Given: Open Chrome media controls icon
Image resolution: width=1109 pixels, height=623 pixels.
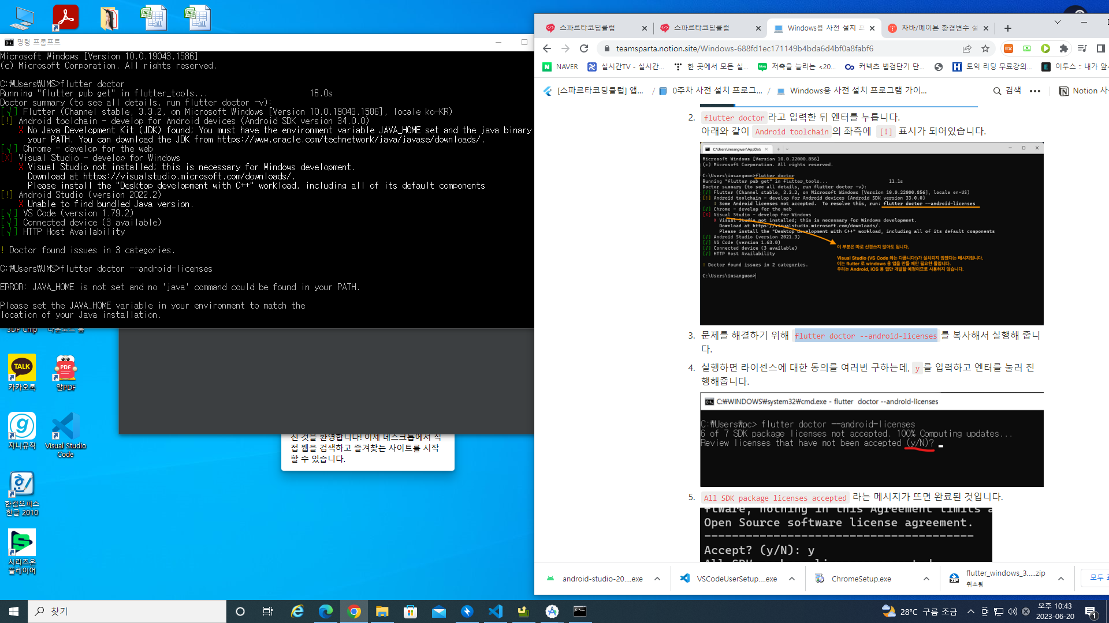Looking at the screenshot, I should [x=1082, y=48].
